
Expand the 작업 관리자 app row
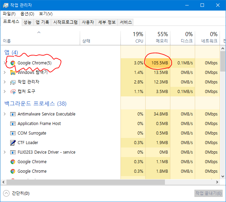tap(4, 82)
